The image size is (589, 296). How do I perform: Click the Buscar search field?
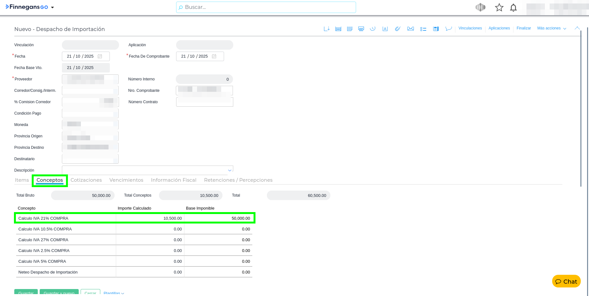click(x=266, y=7)
